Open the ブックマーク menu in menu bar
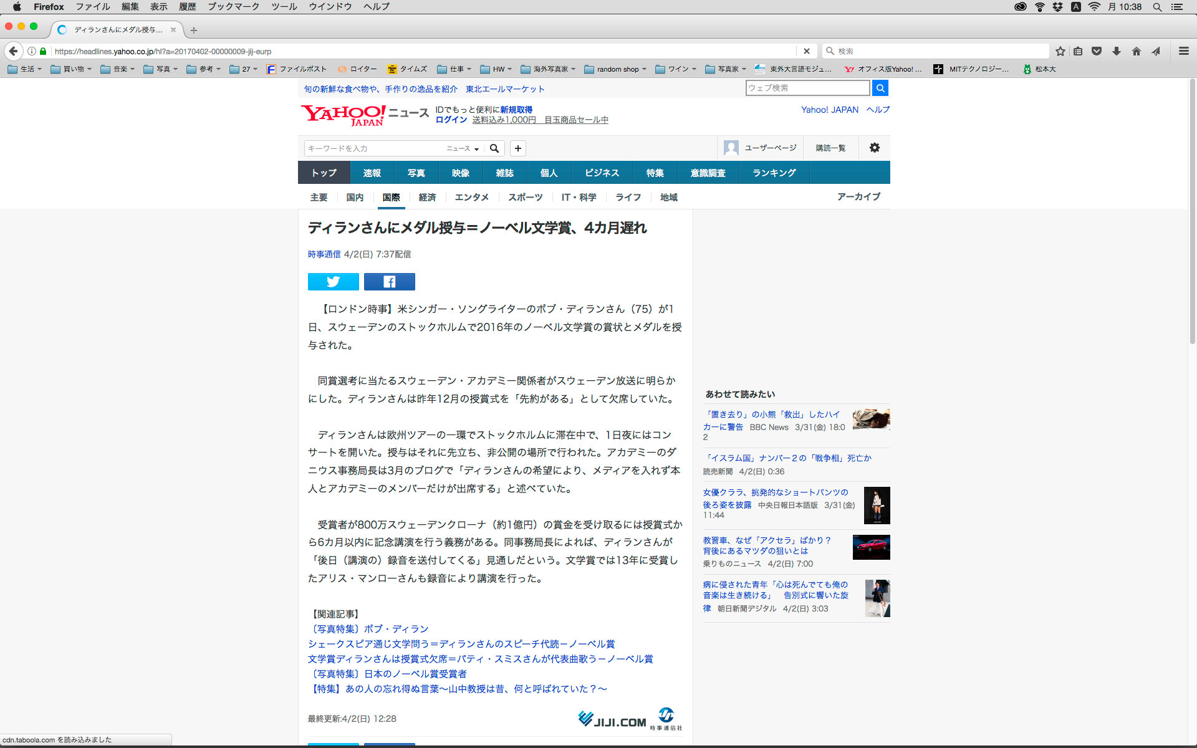 click(233, 7)
